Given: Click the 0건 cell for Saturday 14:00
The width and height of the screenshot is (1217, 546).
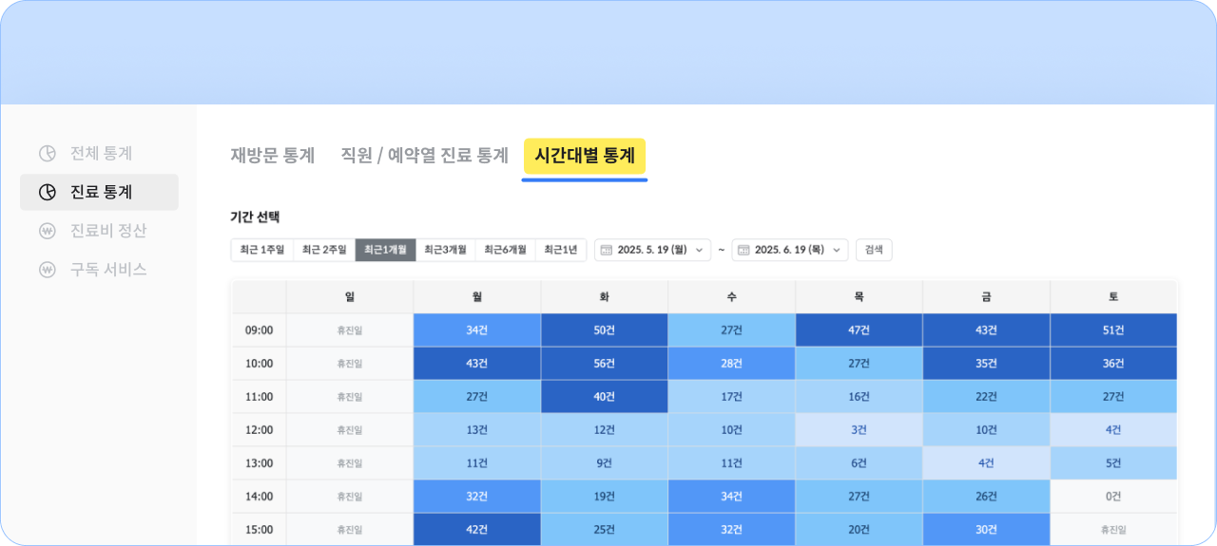Looking at the screenshot, I should tap(1113, 497).
